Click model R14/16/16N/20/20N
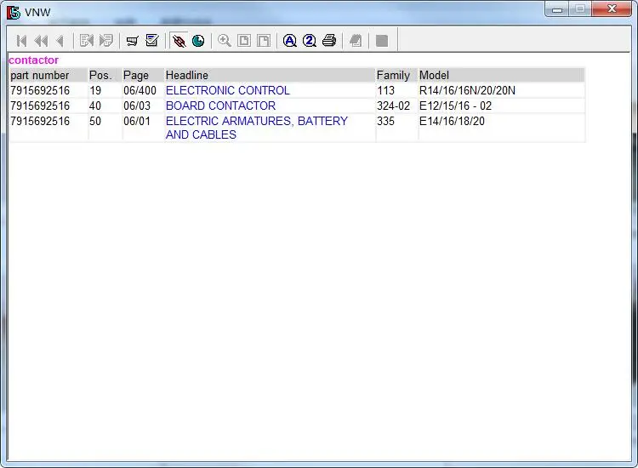638x468 pixels. (x=467, y=90)
